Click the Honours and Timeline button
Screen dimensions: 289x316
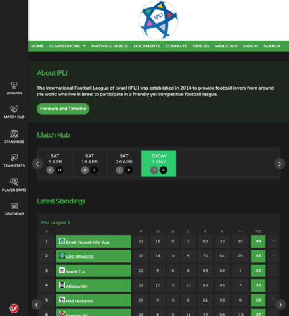tap(63, 109)
